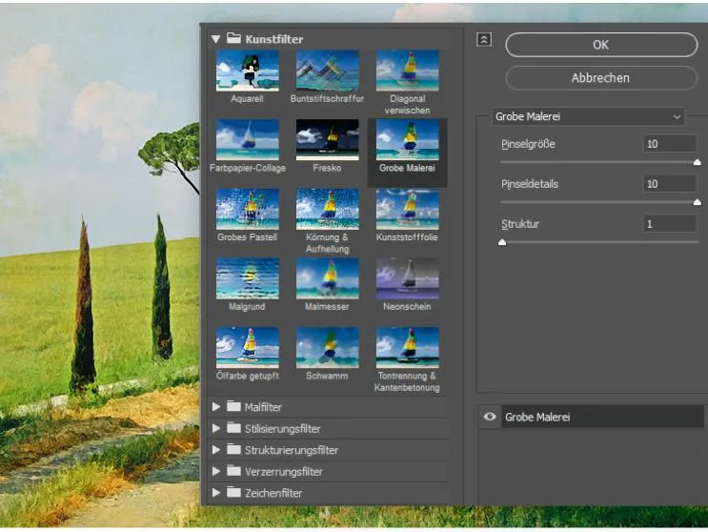Click the Pinseldetails slider handle
The width and height of the screenshot is (708, 532).
698,202
